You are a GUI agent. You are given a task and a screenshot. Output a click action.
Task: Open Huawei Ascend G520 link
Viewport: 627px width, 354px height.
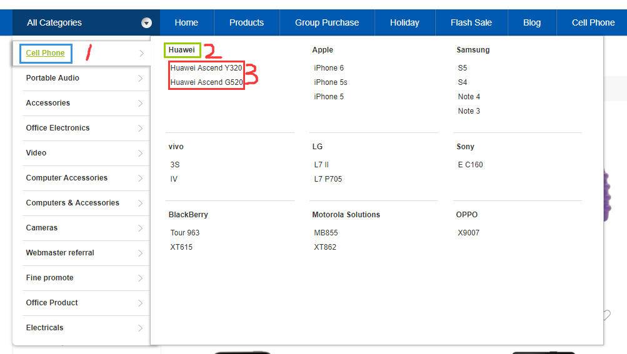pyautogui.click(x=207, y=82)
